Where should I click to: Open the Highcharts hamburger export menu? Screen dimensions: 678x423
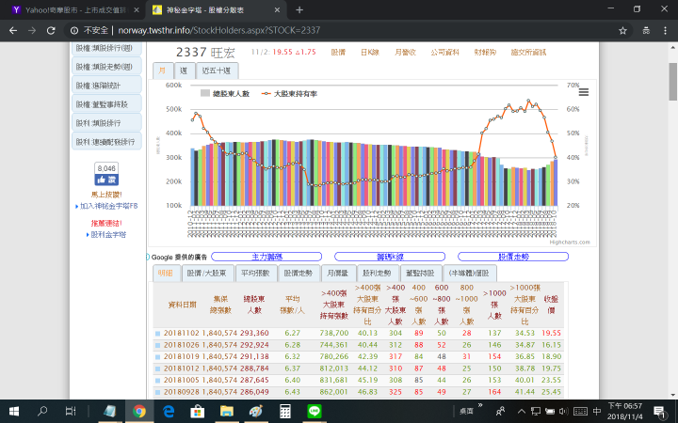pyautogui.click(x=583, y=92)
